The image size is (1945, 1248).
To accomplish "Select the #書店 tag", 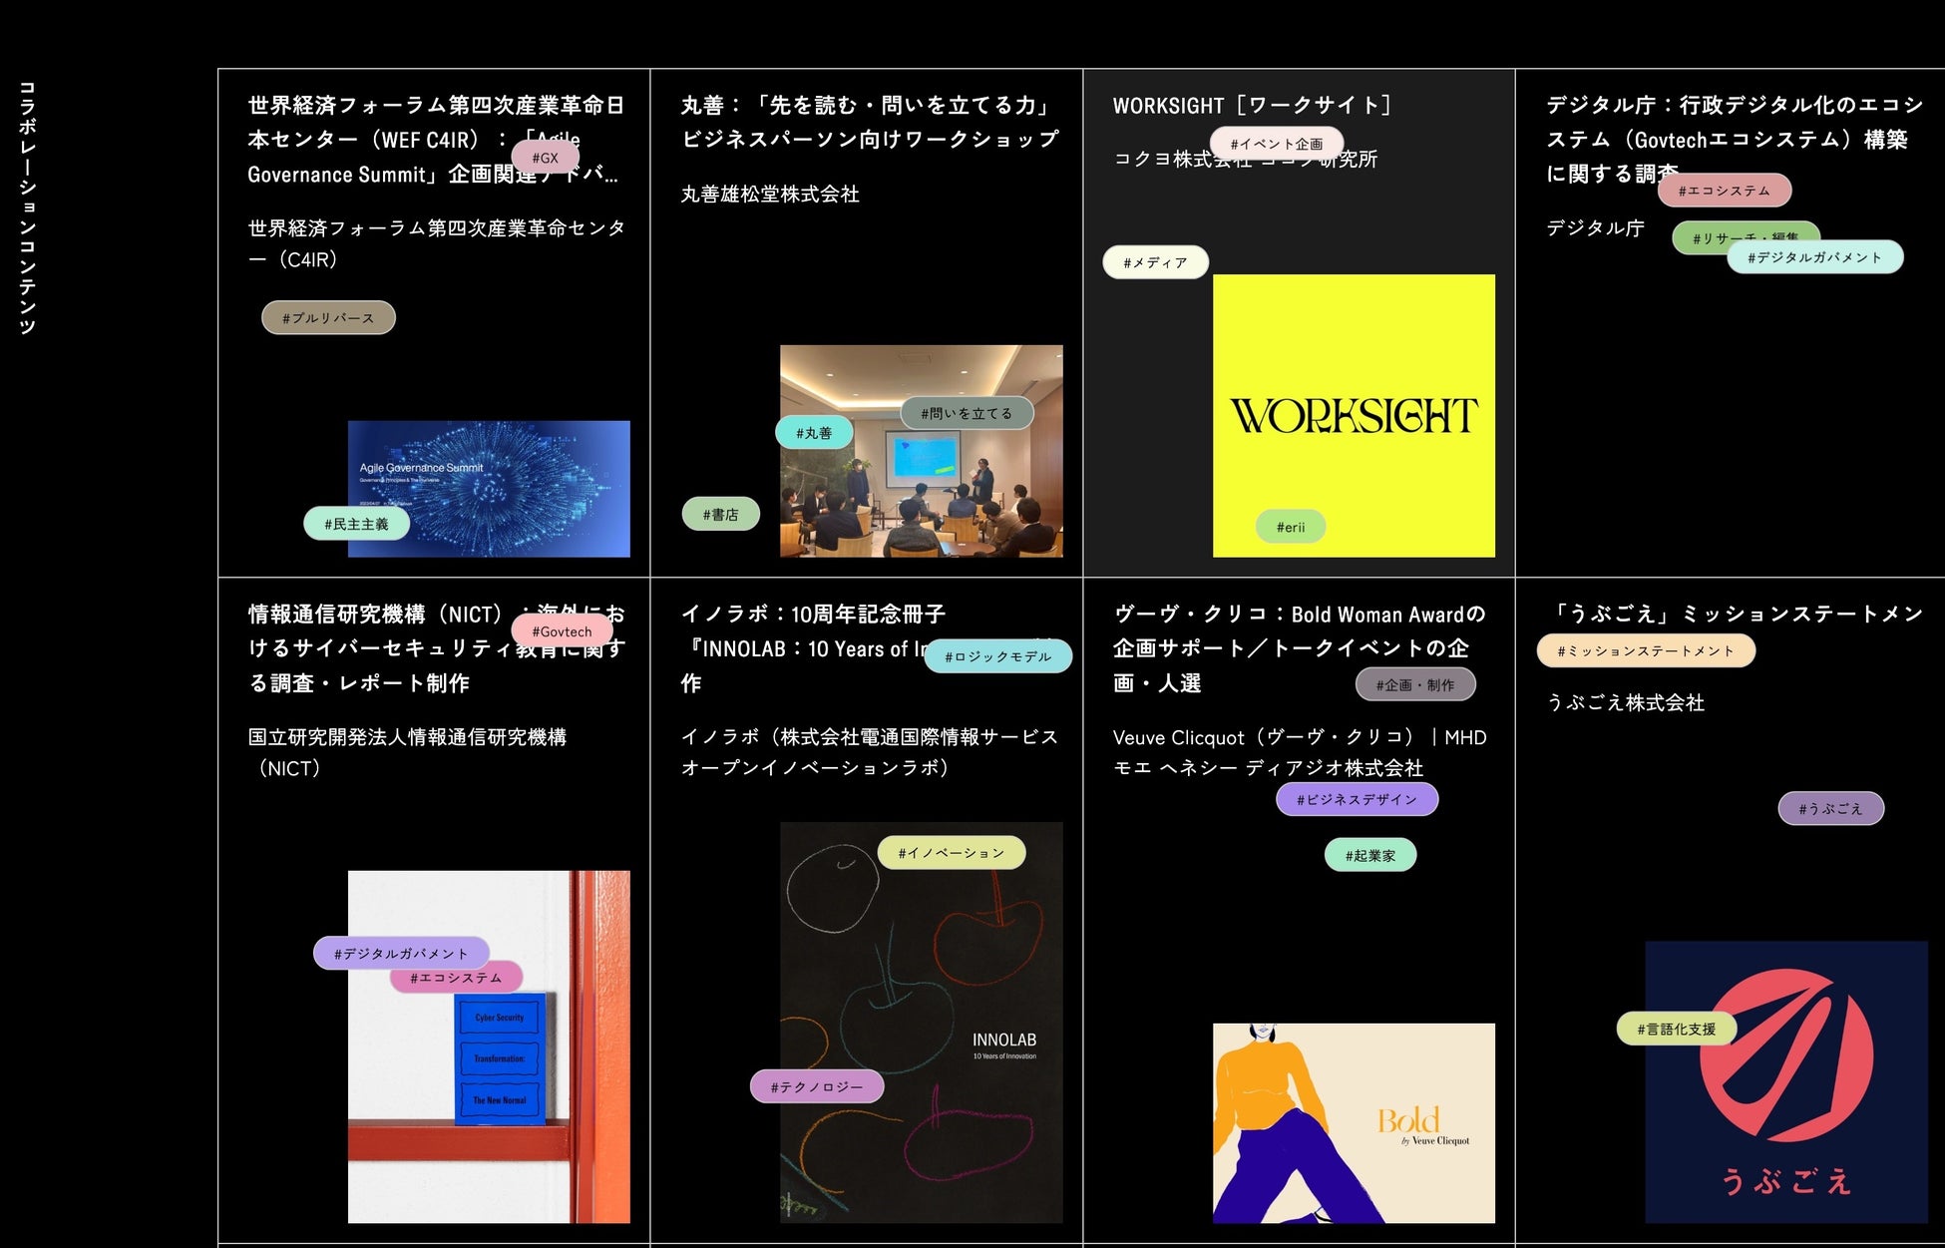I will click(720, 515).
